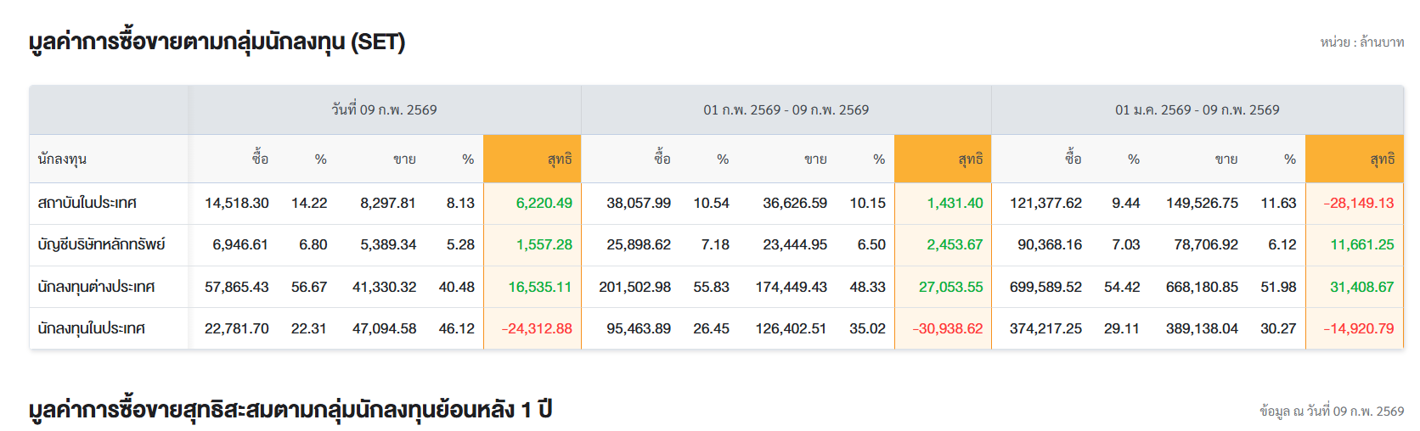Click the heading มูลค่าการซื้อขายตามกลุ่มนักลงทุน (SET)
This screenshot has height=431, width=1420.
point(217,42)
